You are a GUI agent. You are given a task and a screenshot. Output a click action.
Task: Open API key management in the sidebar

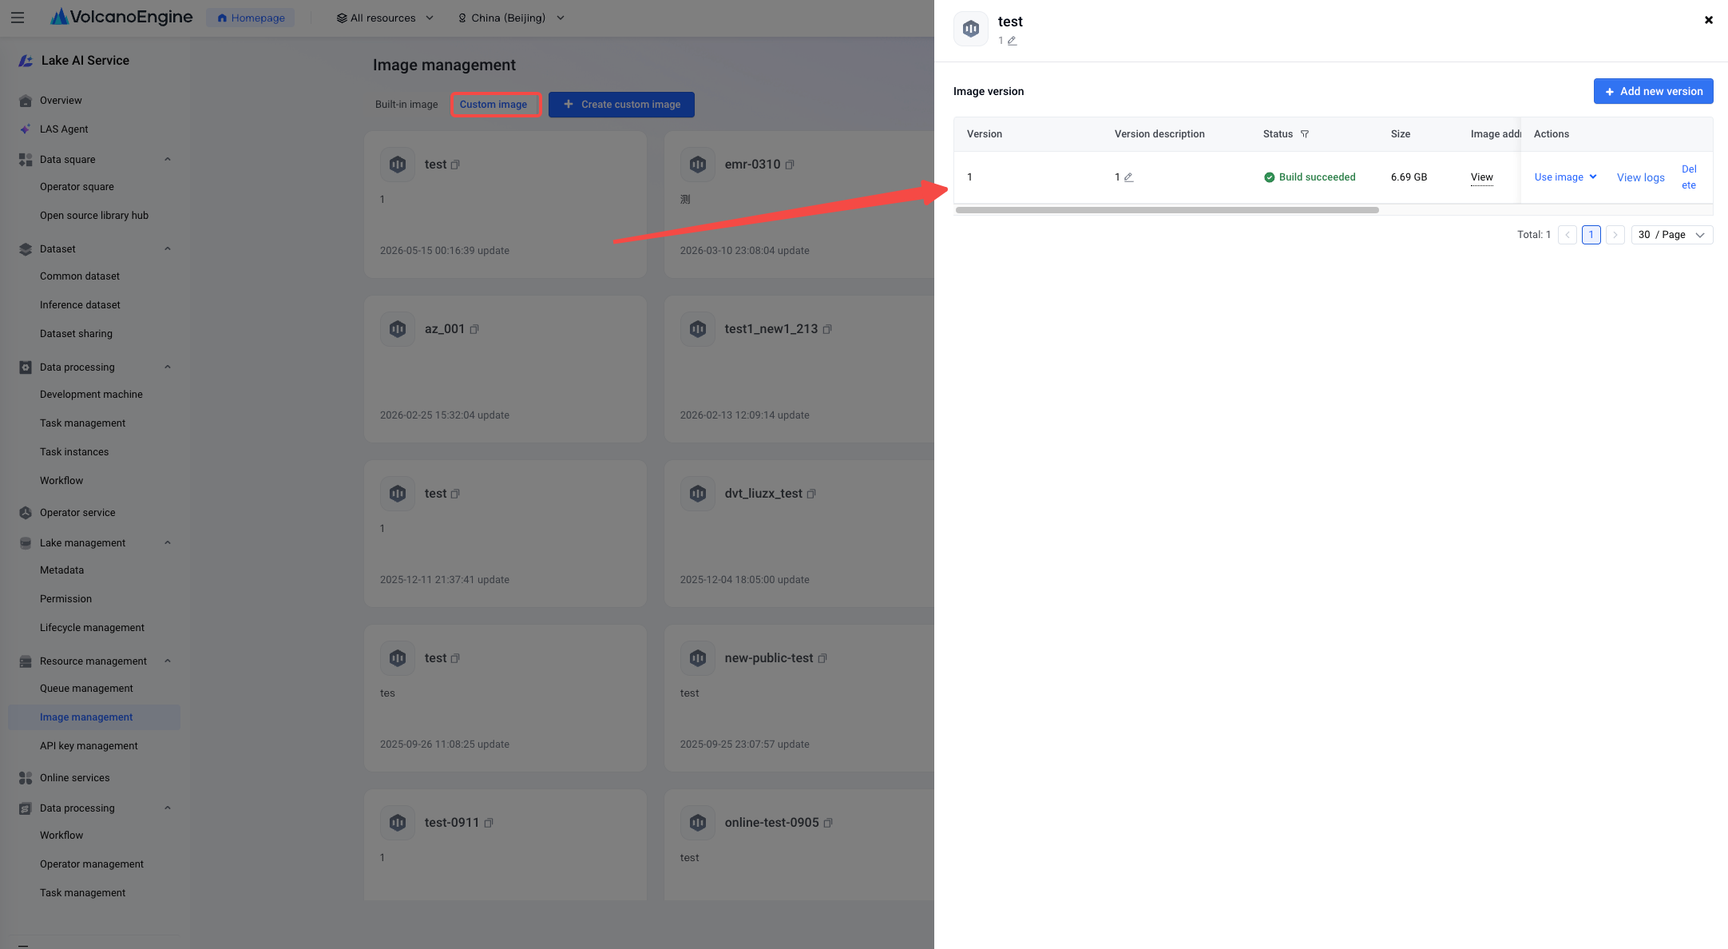89,746
